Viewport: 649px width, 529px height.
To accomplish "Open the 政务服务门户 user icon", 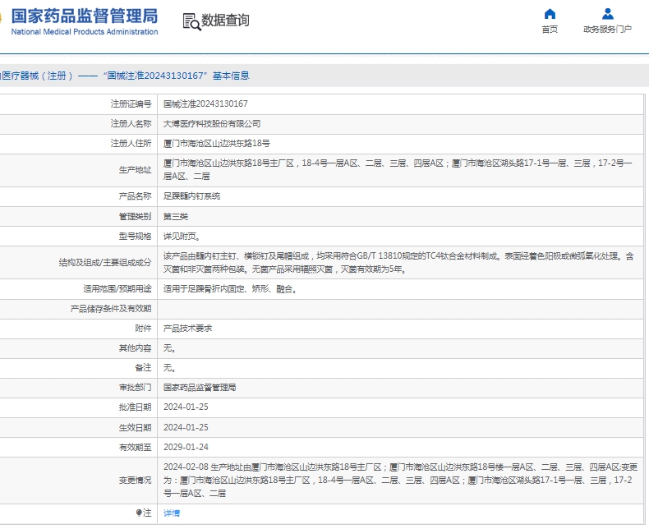I will pos(608,14).
